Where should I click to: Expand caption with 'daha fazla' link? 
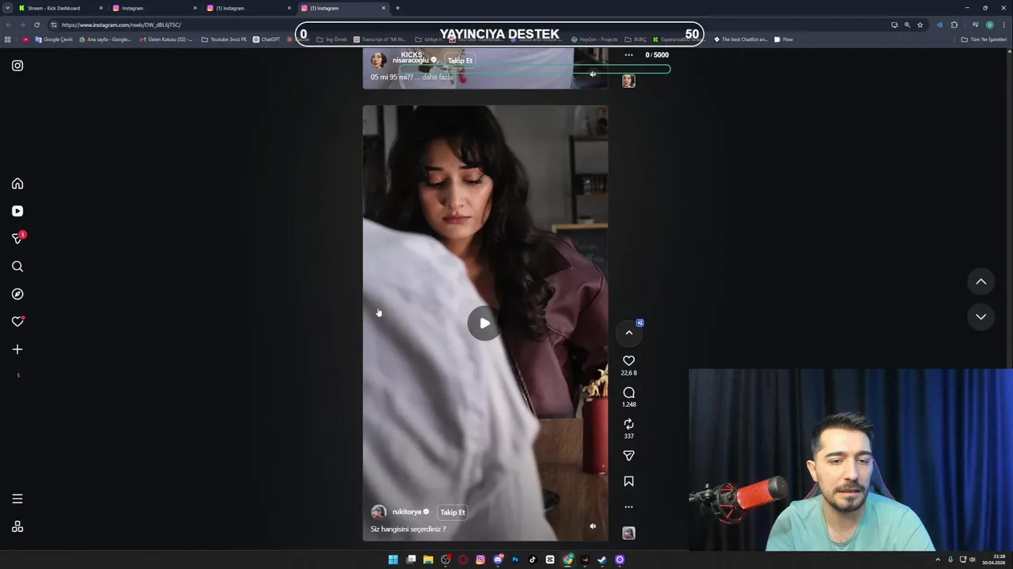[x=438, y=77]
